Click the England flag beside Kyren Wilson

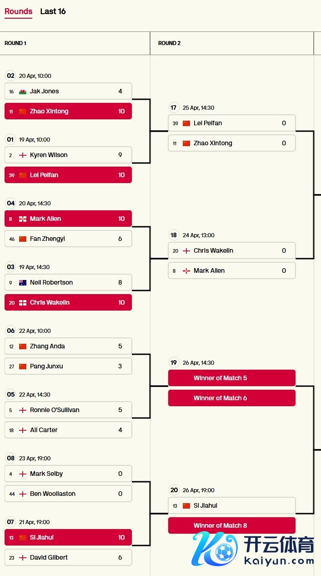(x=23, y=155)
